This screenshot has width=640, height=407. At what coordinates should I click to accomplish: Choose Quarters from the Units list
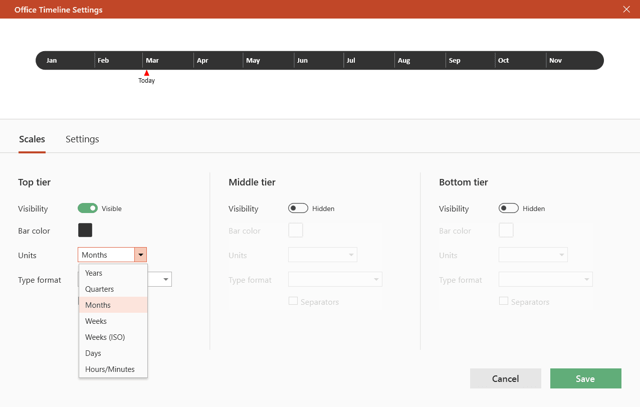[x=113, y=289]
